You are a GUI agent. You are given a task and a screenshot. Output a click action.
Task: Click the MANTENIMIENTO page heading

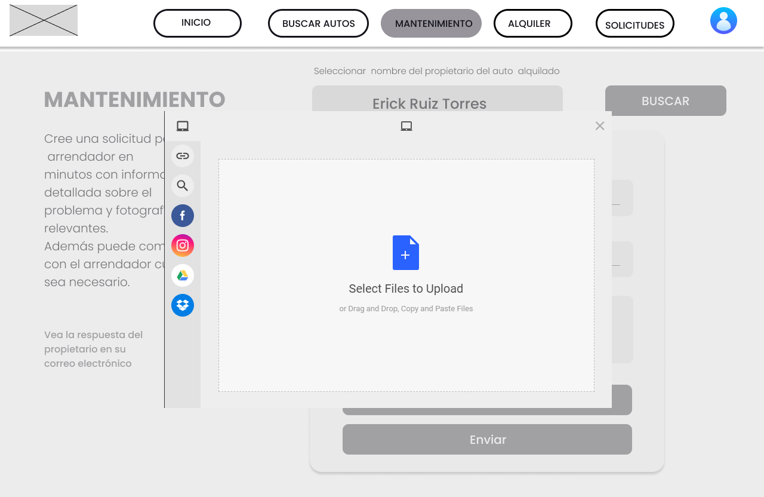(135, 99)
